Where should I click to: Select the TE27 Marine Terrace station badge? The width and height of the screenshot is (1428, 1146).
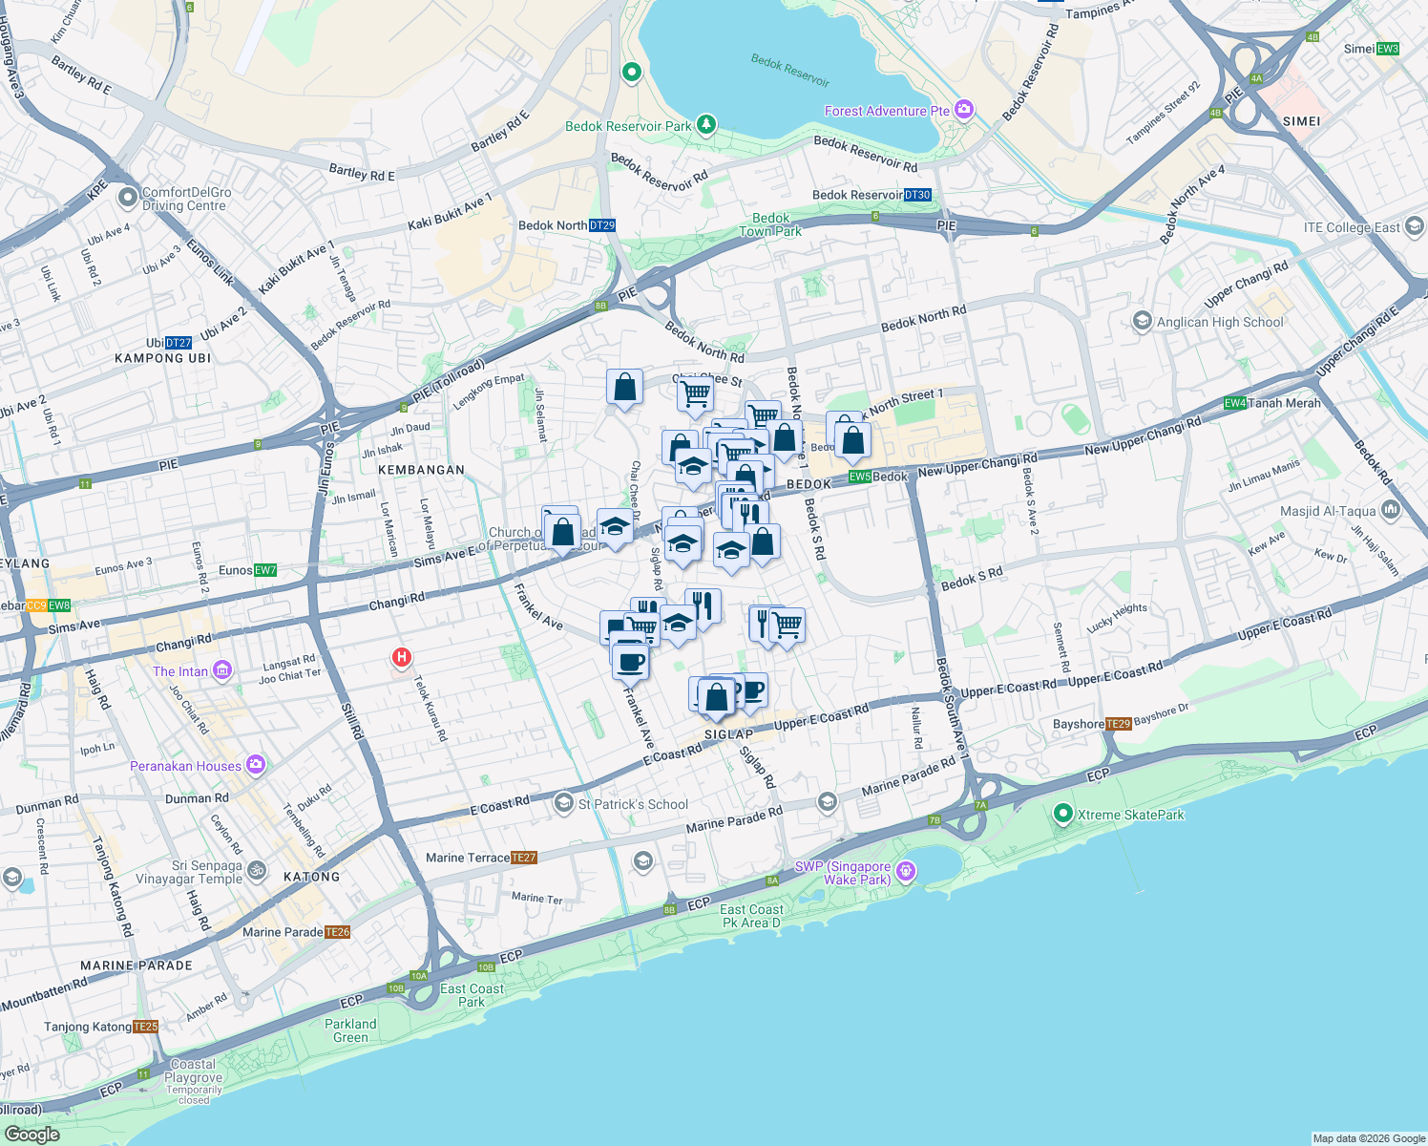tap(523, 857)
